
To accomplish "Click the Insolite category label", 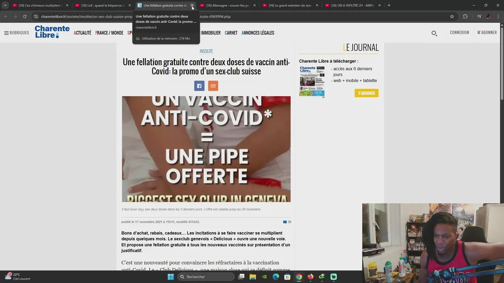I will coord(206,51).
